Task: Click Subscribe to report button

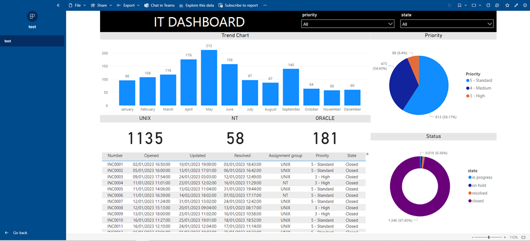Action: (238, 5)
